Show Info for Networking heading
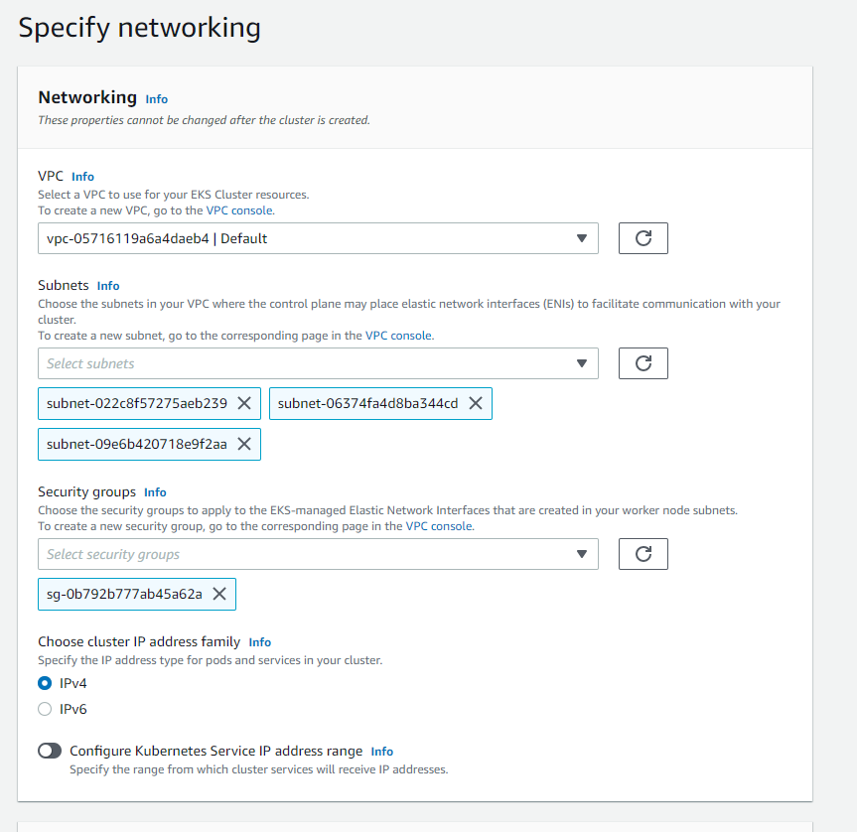 pyautogui.click(x=156, y=99)
